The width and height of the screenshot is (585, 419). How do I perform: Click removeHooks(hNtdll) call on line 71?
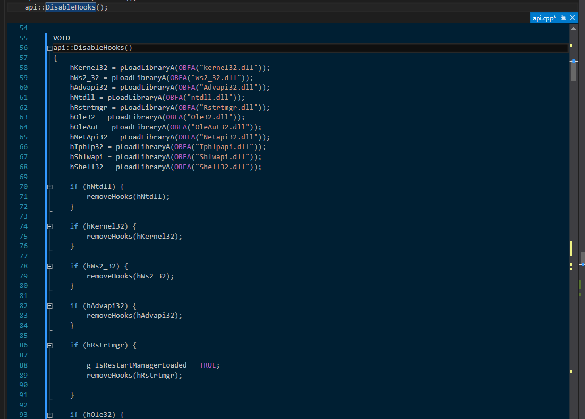click(128, 196)
